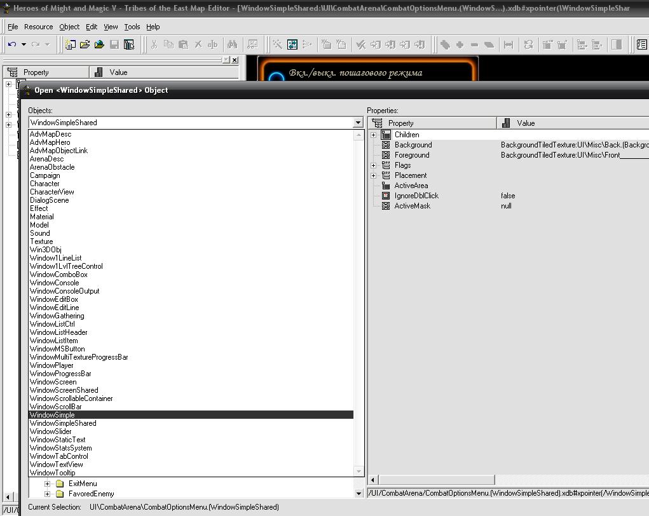Click the Copy icon in toolbar
The width and height of the screenshot is (649, 516).
tap(168, 44)
